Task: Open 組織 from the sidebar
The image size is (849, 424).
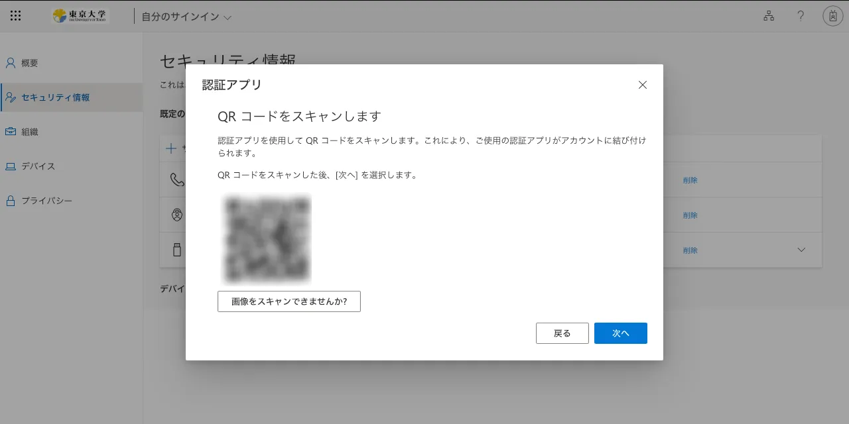Action: pyautogui.click(x=30, y=132)
